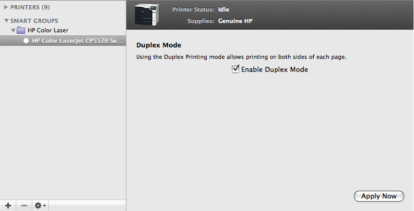The height and width of the screenshot is (211, 414).
Task: Click the HP Color Laser folder icon
Action: (22, 30)
